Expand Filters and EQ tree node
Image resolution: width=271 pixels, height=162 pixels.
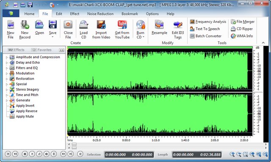7,68
